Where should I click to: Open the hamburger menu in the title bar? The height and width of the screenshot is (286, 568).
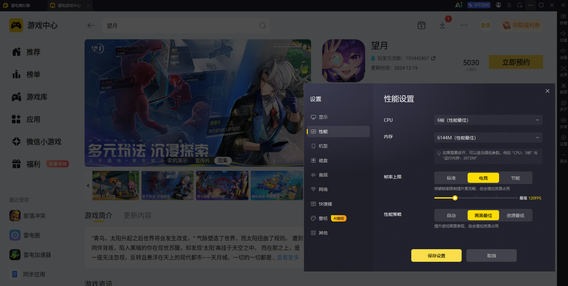(x=509, y=5)
